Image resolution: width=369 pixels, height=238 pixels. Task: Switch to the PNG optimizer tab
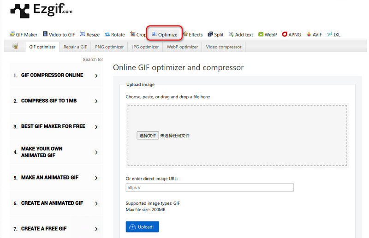click(x=109, y=47)
